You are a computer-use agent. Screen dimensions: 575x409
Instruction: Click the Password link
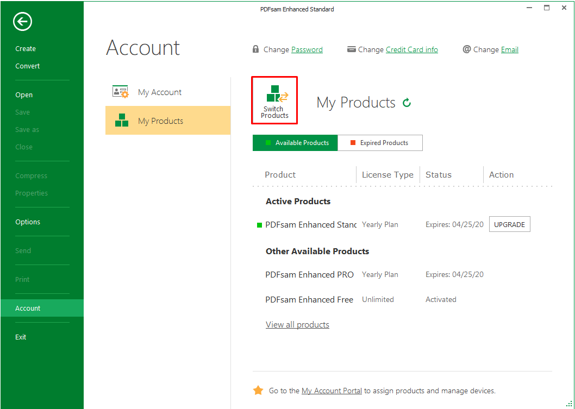pos(307,49)
